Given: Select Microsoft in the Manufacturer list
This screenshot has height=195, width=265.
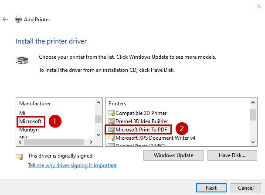Looking at the screenshot, I should pyautogui.click(x=30, y=121).
